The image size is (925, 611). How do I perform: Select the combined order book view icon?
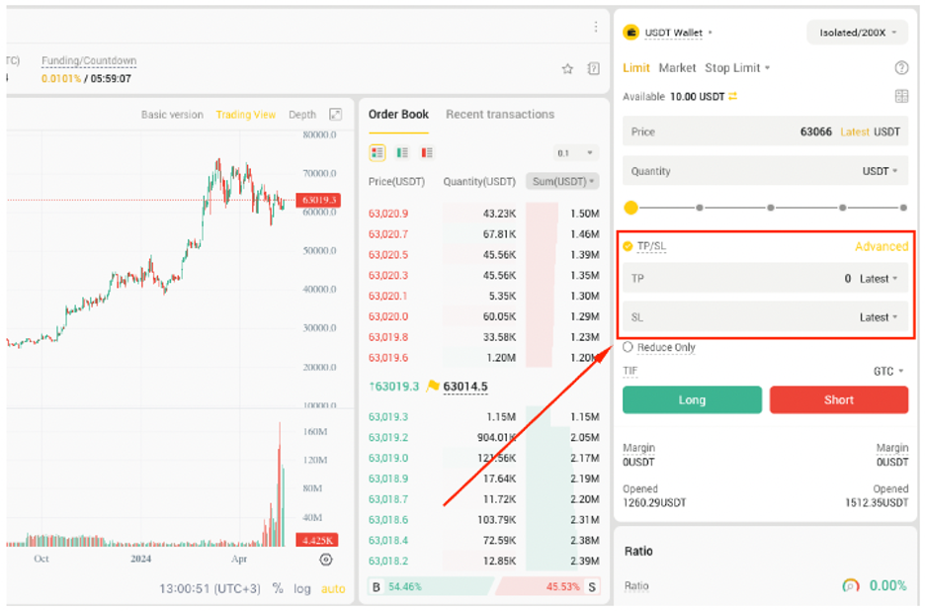pyautogui.click(x=378, y=152)
